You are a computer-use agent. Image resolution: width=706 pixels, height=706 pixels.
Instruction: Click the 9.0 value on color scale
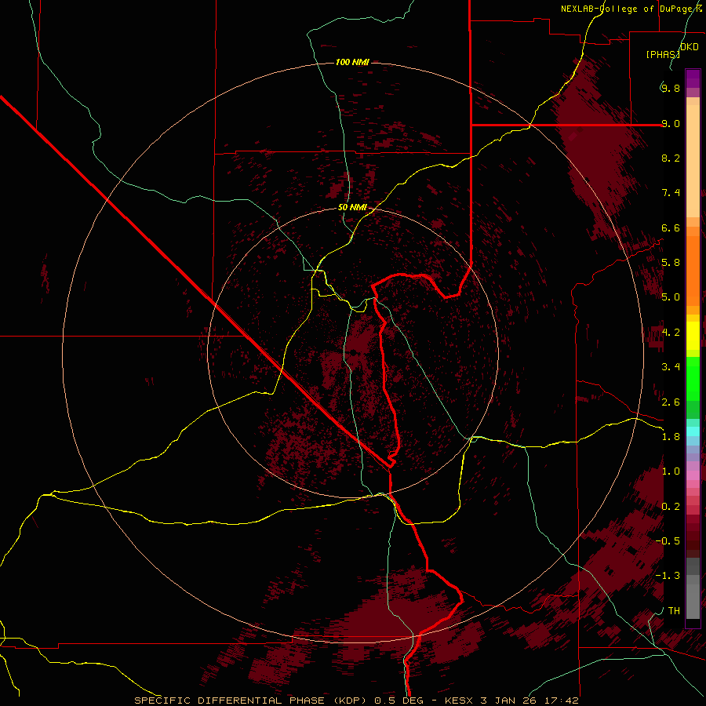tap(671, 123)
